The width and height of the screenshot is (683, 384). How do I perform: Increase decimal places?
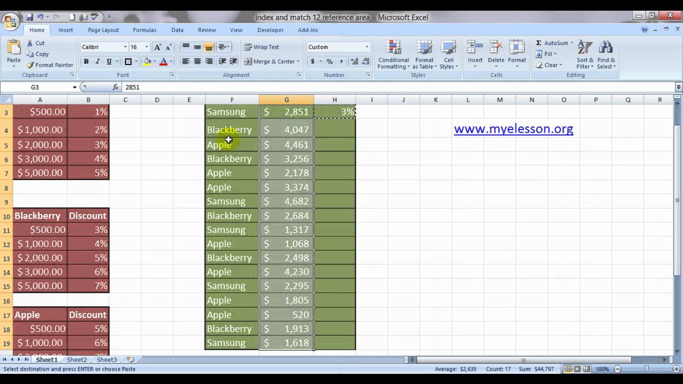(354, 61)
